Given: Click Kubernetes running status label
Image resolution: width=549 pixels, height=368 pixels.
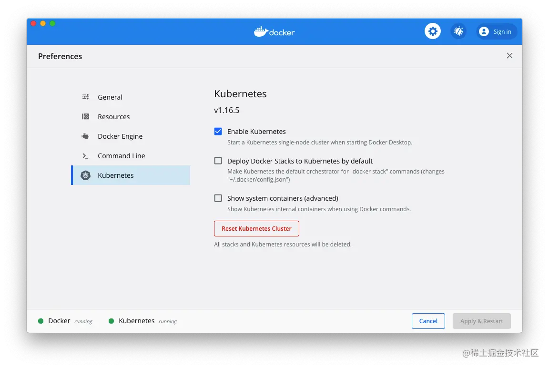Looking at the screenshot, I should (147, 321).
